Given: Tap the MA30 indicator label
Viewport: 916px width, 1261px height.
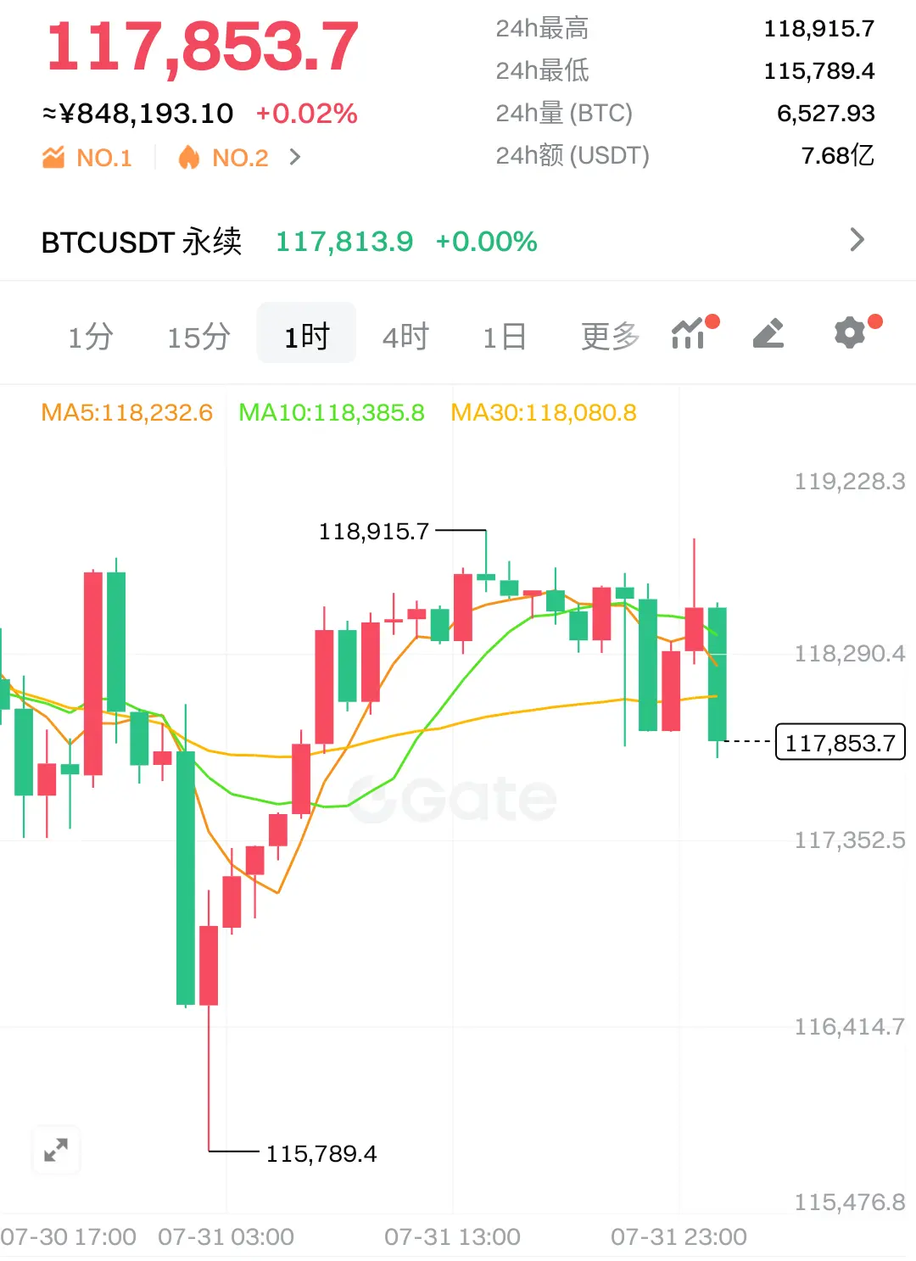Looking at the screenshot, I should point(544,413).
